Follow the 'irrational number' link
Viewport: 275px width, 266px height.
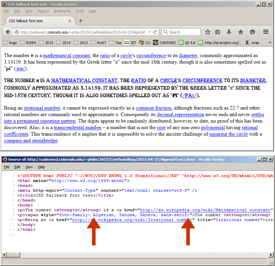pyautogui.click(x=42, y=108)
